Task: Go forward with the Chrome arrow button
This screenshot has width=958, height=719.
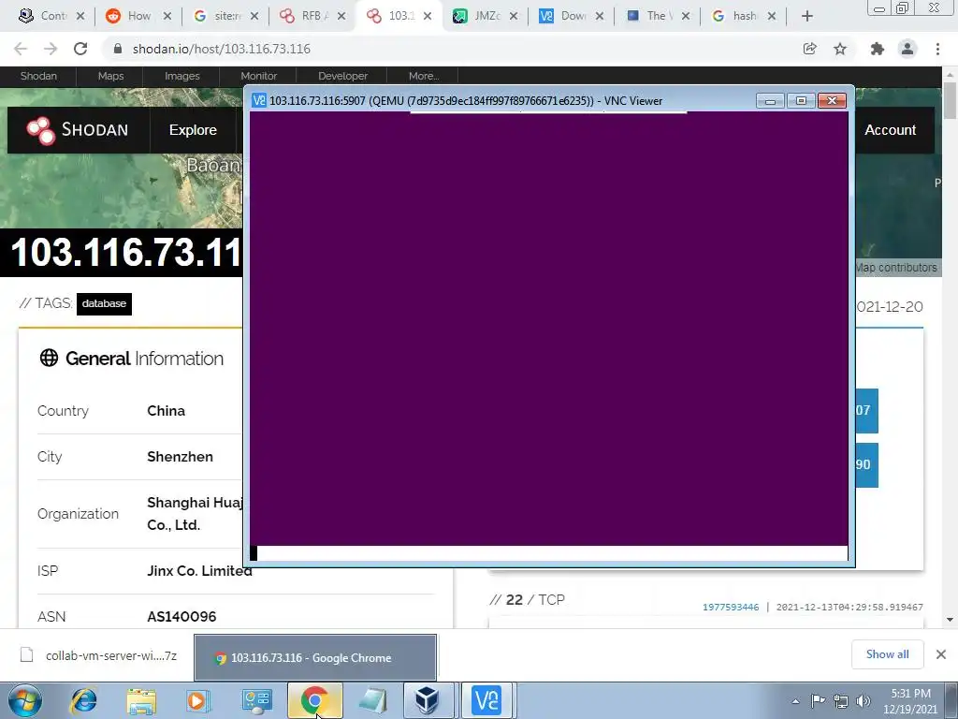Action: click(51, 49)
